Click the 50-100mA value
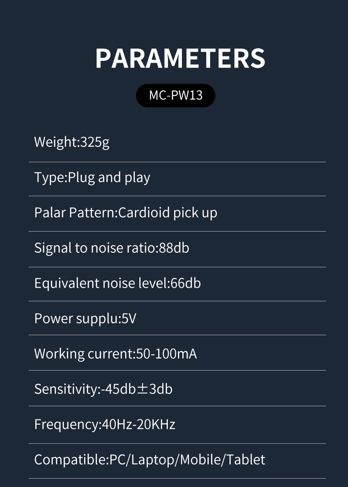This screenshot has width=348, height=487. coord(166,354)
